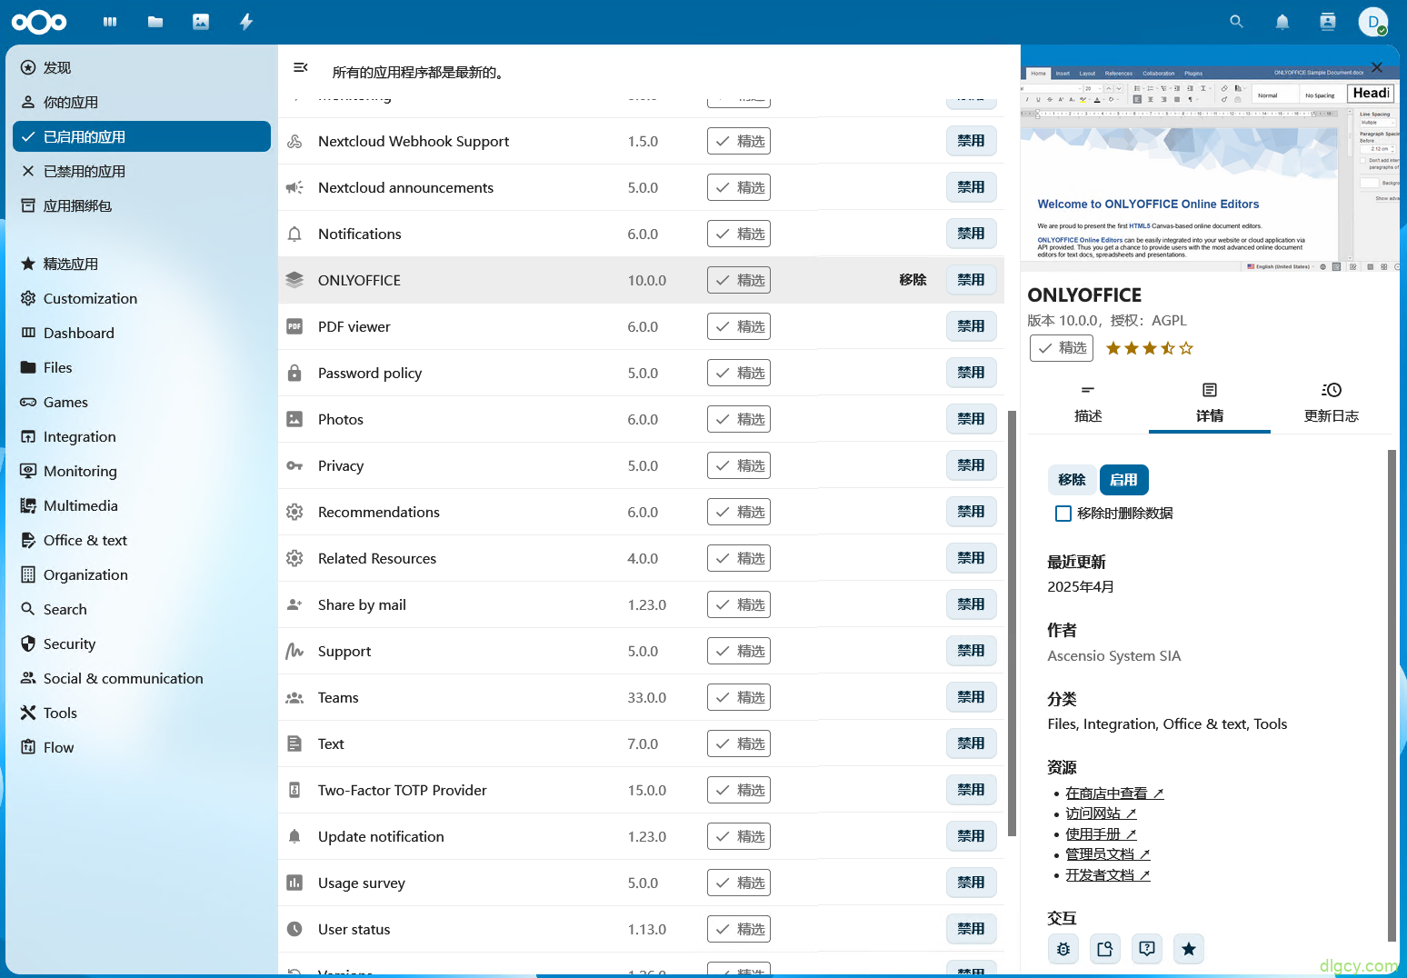Image resolution: width=1407 pixels, height=978 pixels.
Task: Open the Flow category in the sidebar
Action: (142, 747)
